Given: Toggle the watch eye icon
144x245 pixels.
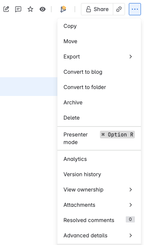Looking at the screenshot, I should click(43, 9).
